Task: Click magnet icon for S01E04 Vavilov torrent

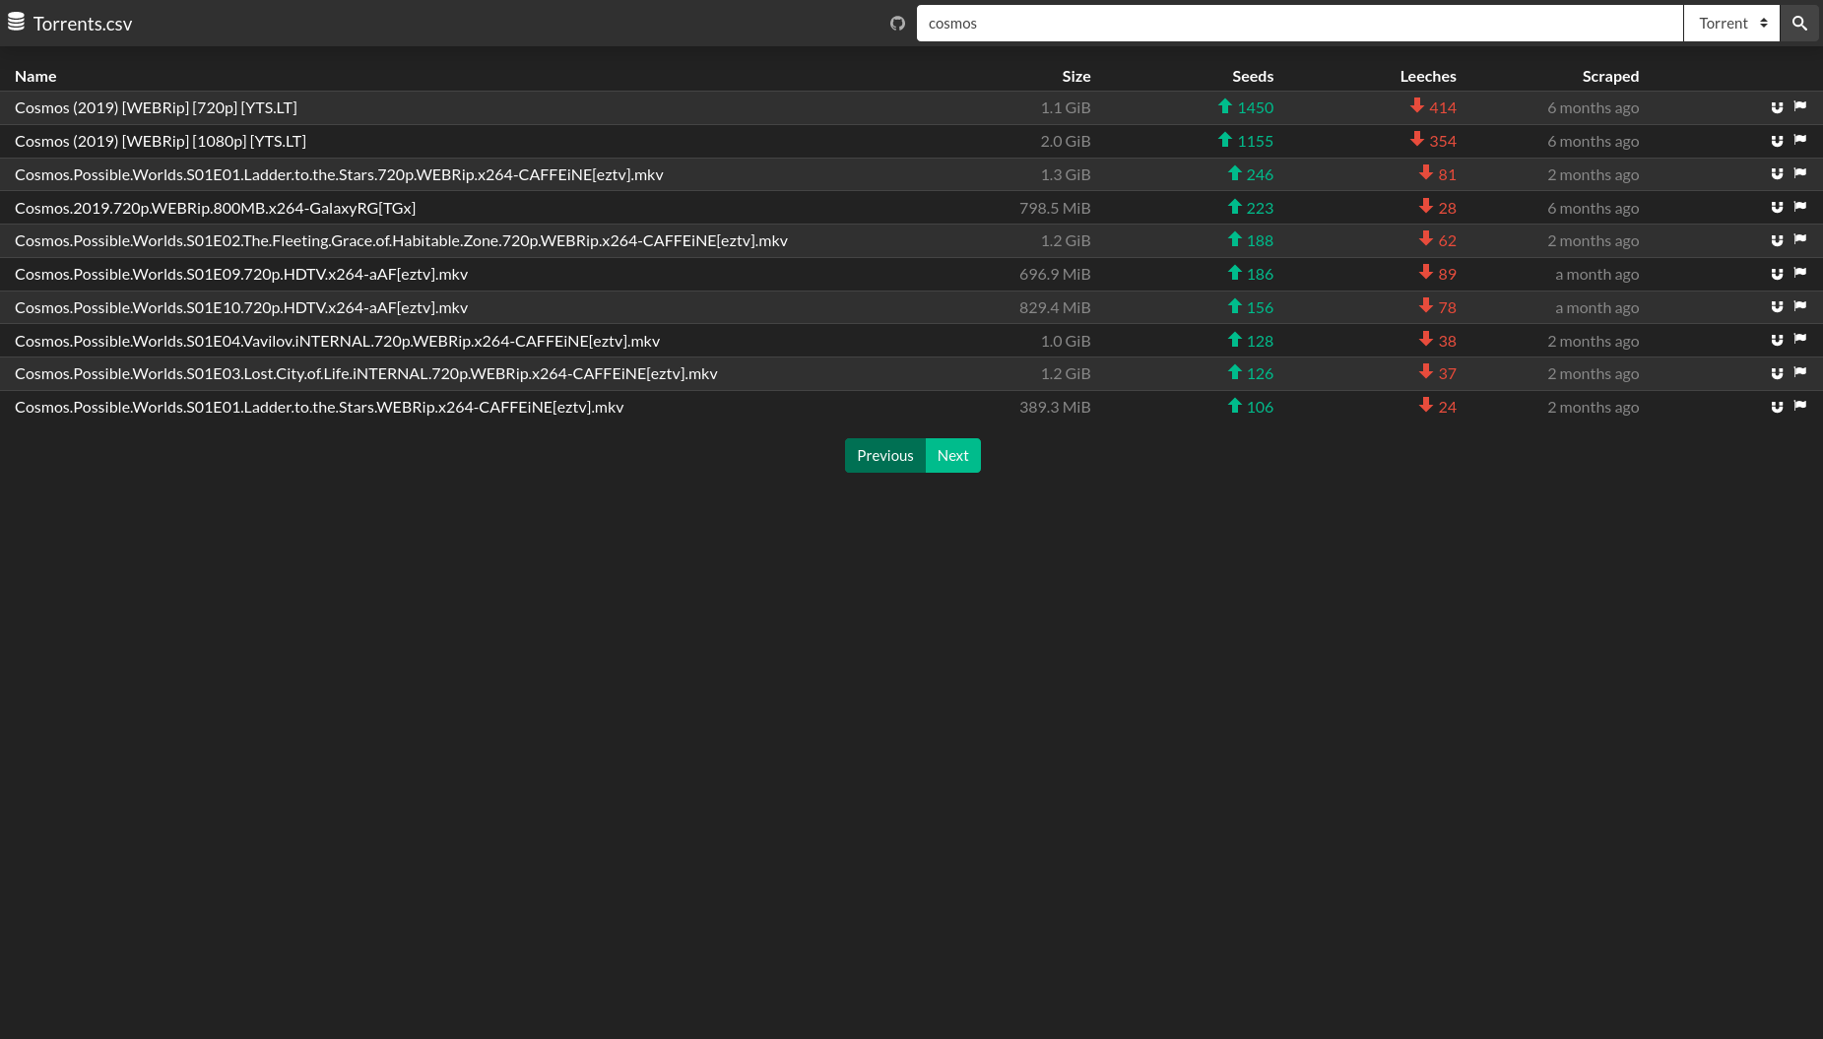Action: (x=1777, y=340)
